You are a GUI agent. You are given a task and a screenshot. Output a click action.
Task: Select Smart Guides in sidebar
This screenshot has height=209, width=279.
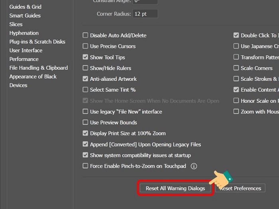coord(25,16)
